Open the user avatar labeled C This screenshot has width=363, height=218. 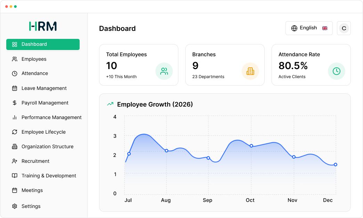click(x=344, y=28)
